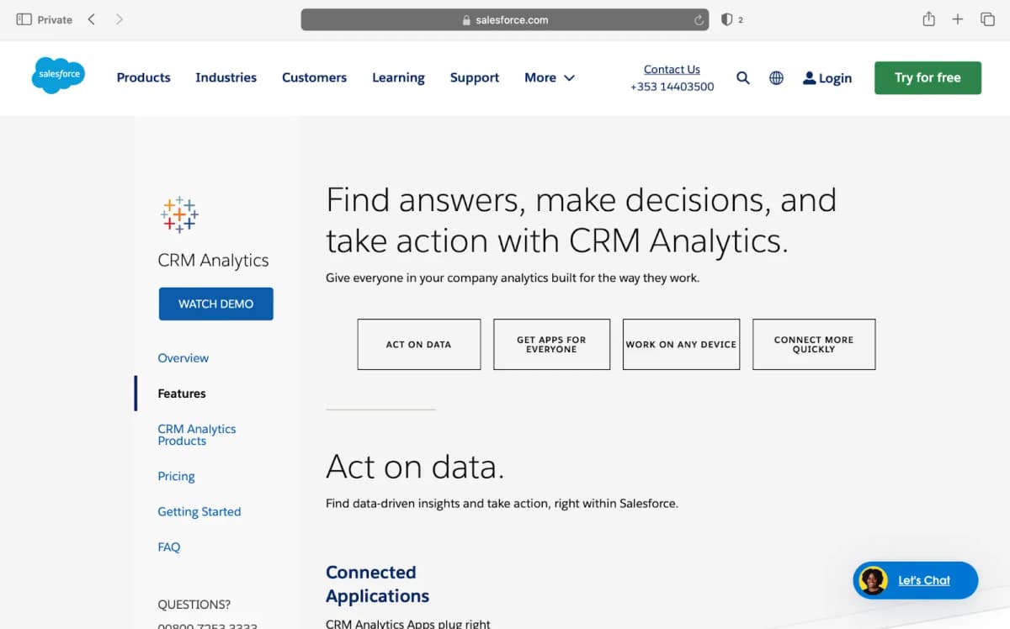The width and height of the screenshot is (1010, 629).
Task: Follow the Contact Us link
Action: (x=672, y=70)
